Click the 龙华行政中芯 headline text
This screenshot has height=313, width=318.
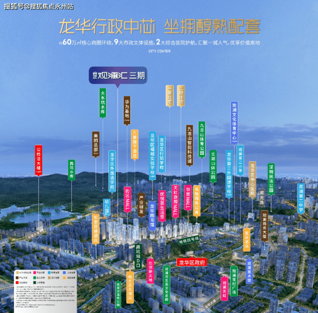(107, 27)
